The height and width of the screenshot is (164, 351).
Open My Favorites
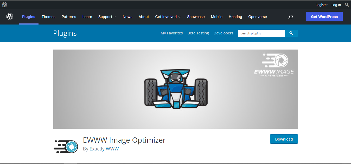coord(172,33)
